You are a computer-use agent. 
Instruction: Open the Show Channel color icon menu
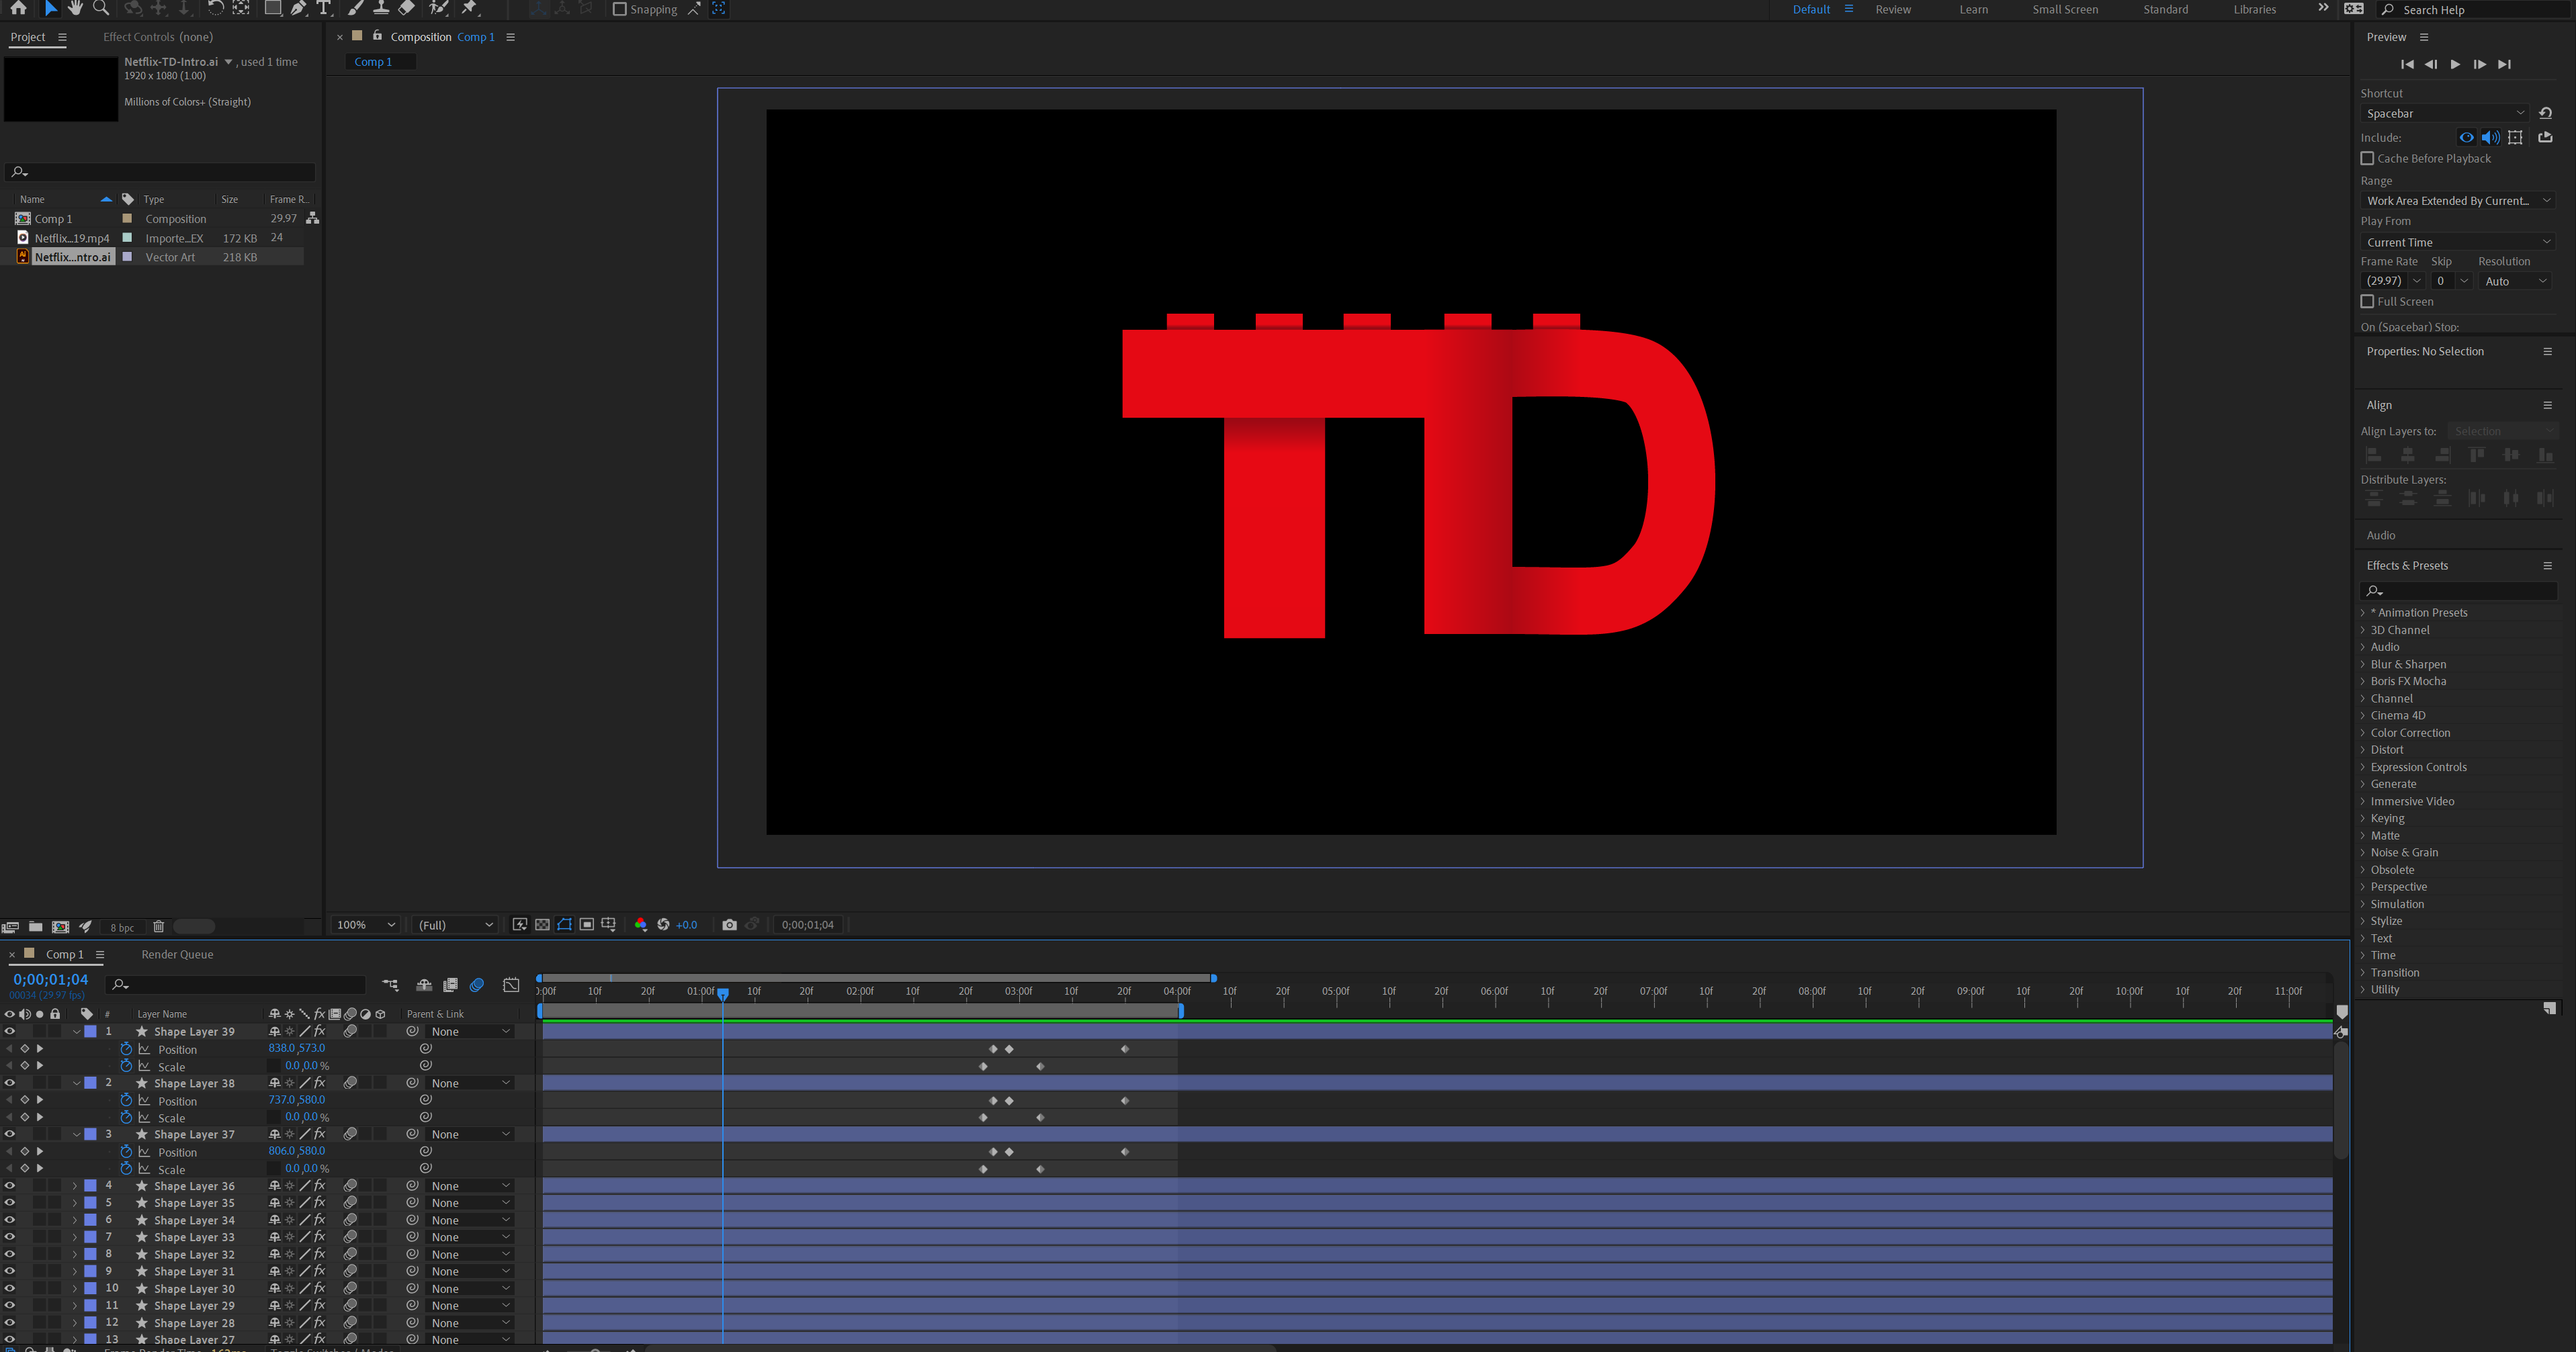641,924
